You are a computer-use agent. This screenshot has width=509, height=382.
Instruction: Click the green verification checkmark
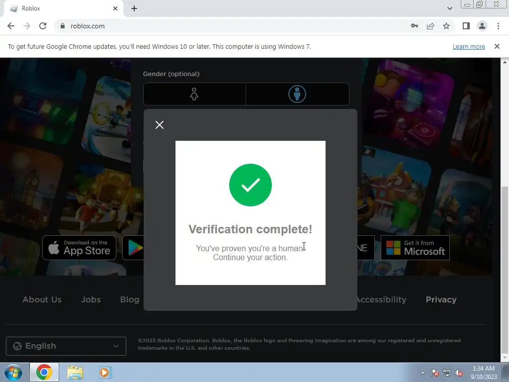click(251, 185)
